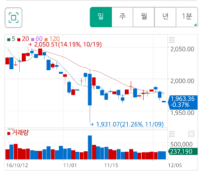The image size is (203, 178).
Task: Click the current price tag 1,963.36
Action: (183, 102)
